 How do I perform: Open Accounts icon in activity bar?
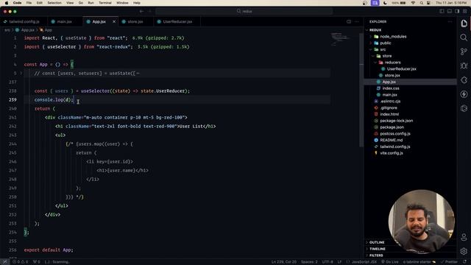point(464,237)
